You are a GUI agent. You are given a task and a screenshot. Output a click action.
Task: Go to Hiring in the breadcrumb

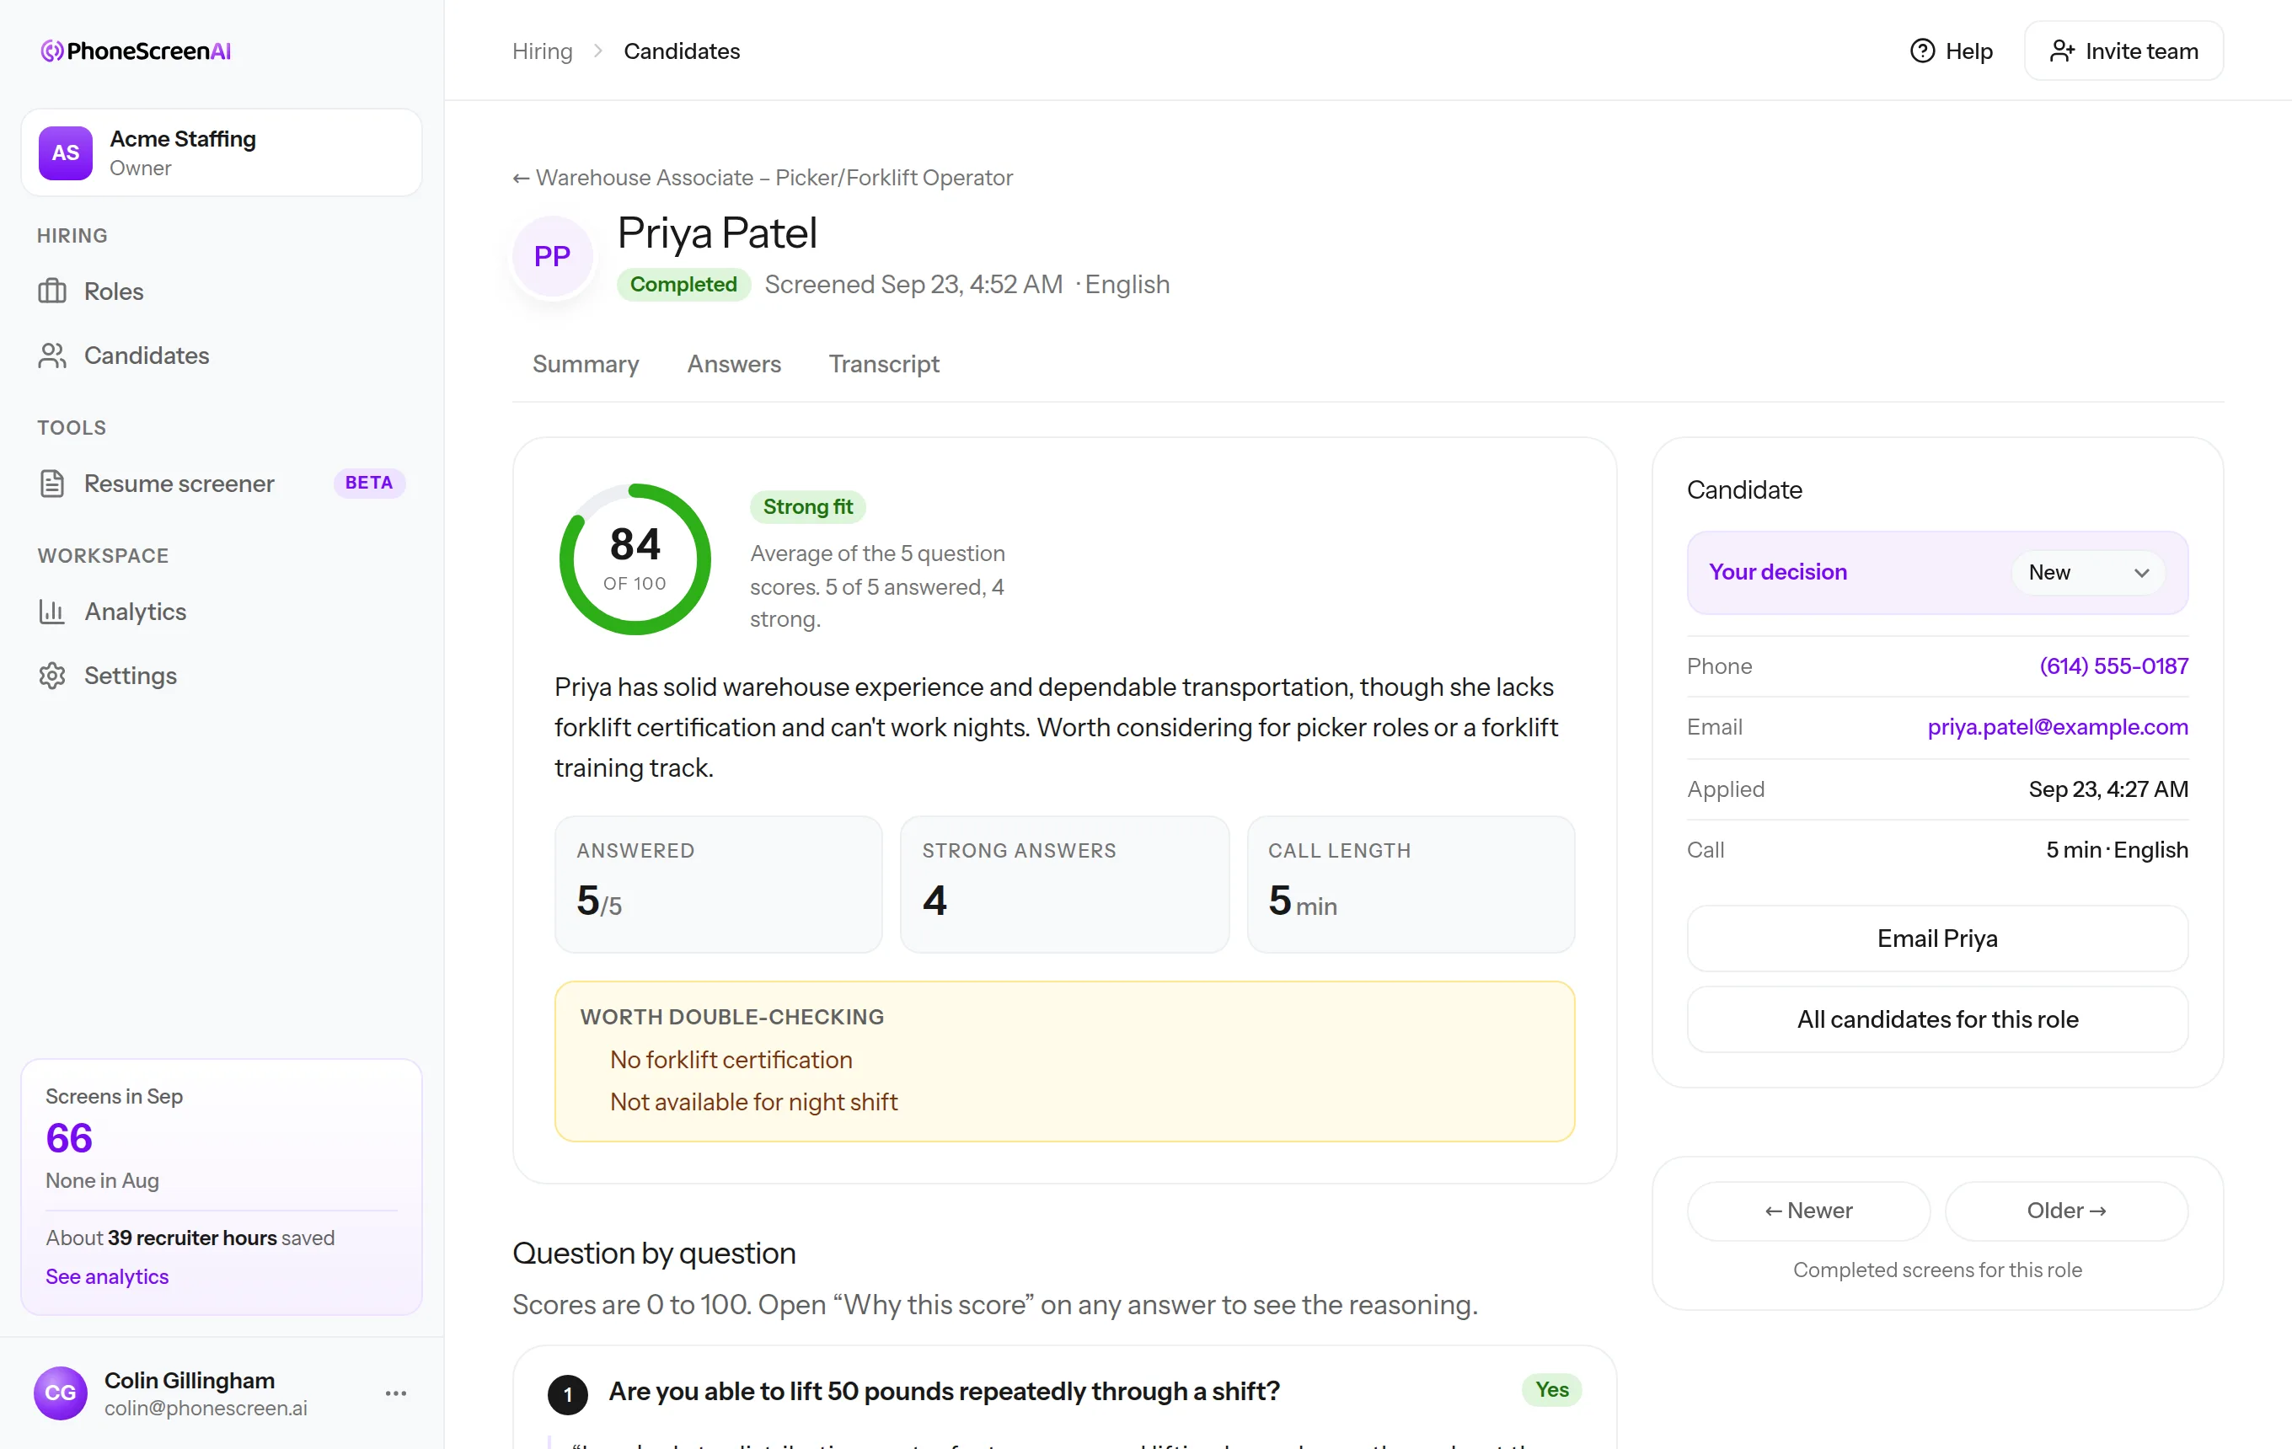point(543,51)
